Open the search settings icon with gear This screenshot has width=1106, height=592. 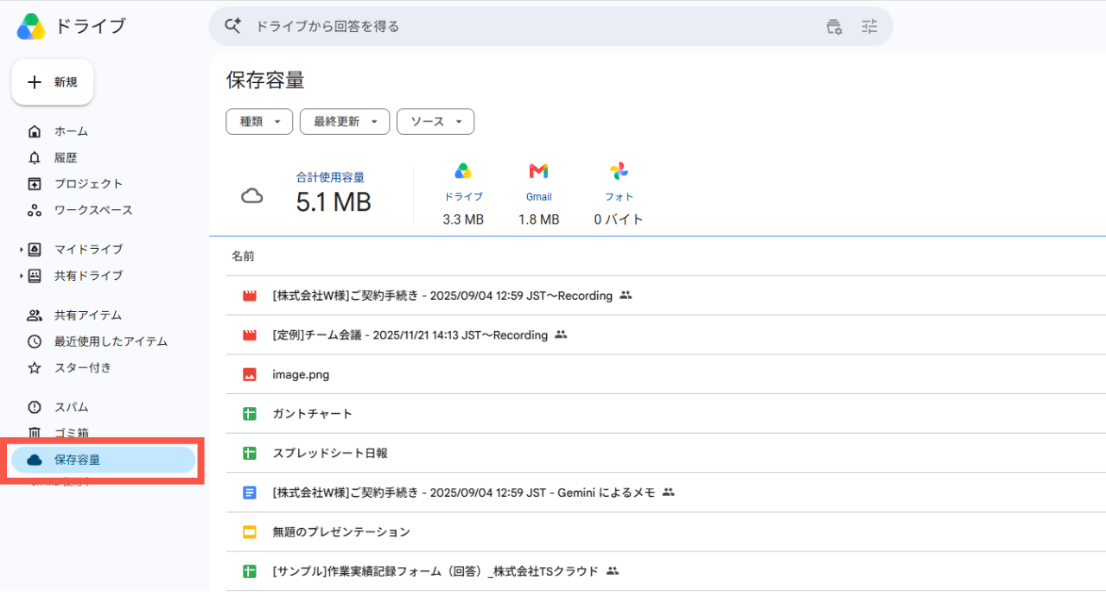pyautogui.click(x=834, y=27)
